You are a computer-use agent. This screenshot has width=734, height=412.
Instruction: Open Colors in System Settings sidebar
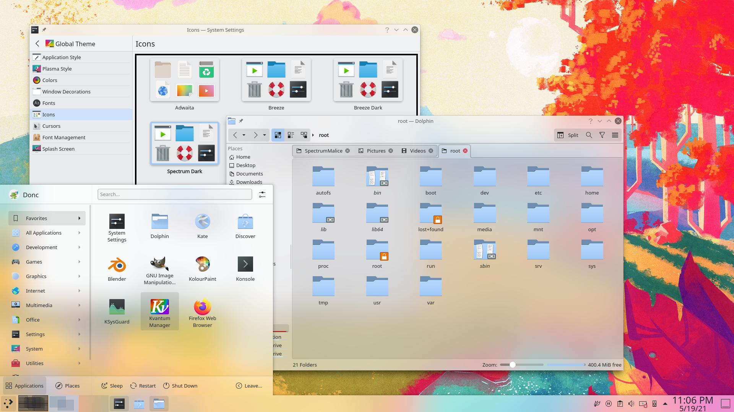(81, 80)
